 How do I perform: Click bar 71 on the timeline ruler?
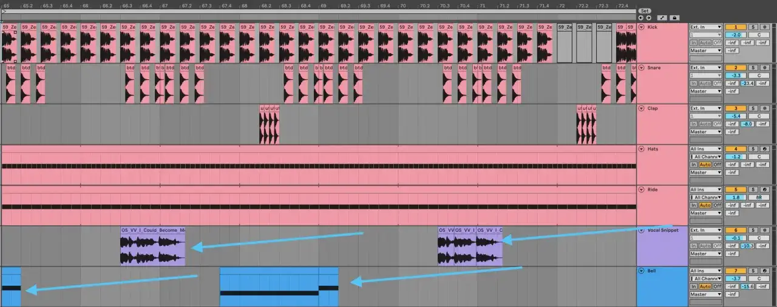click(x=483, y=5)
